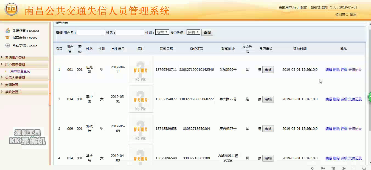Click placeholder photo of user 郭依洁
Screen dimensions: 371x170
click(141, 129)
